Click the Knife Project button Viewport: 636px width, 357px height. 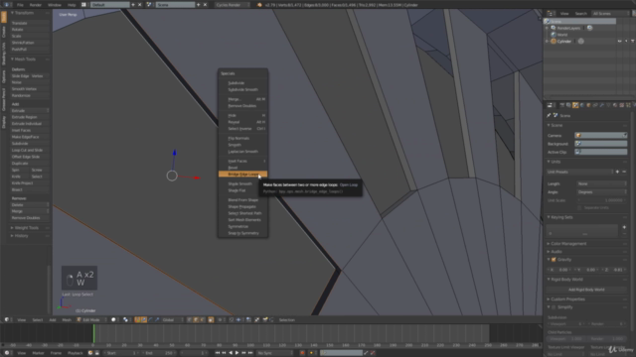(x=29, y=182)
